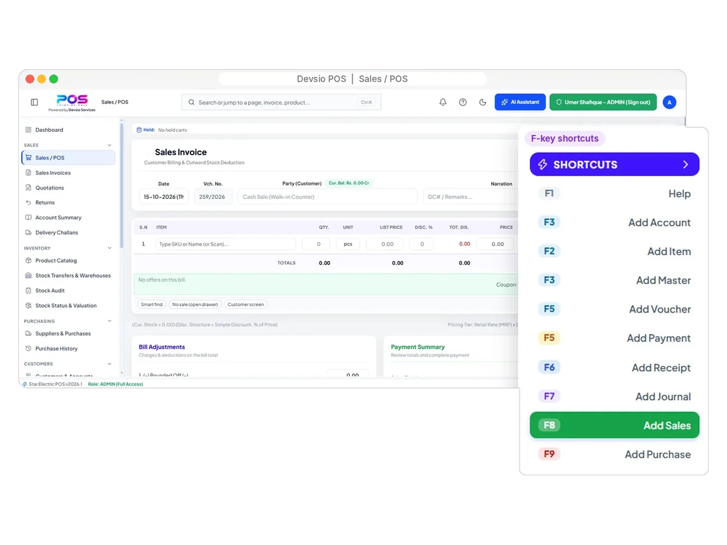
Task: Open Suppliers & Purchases
Action: click(63, 334)
